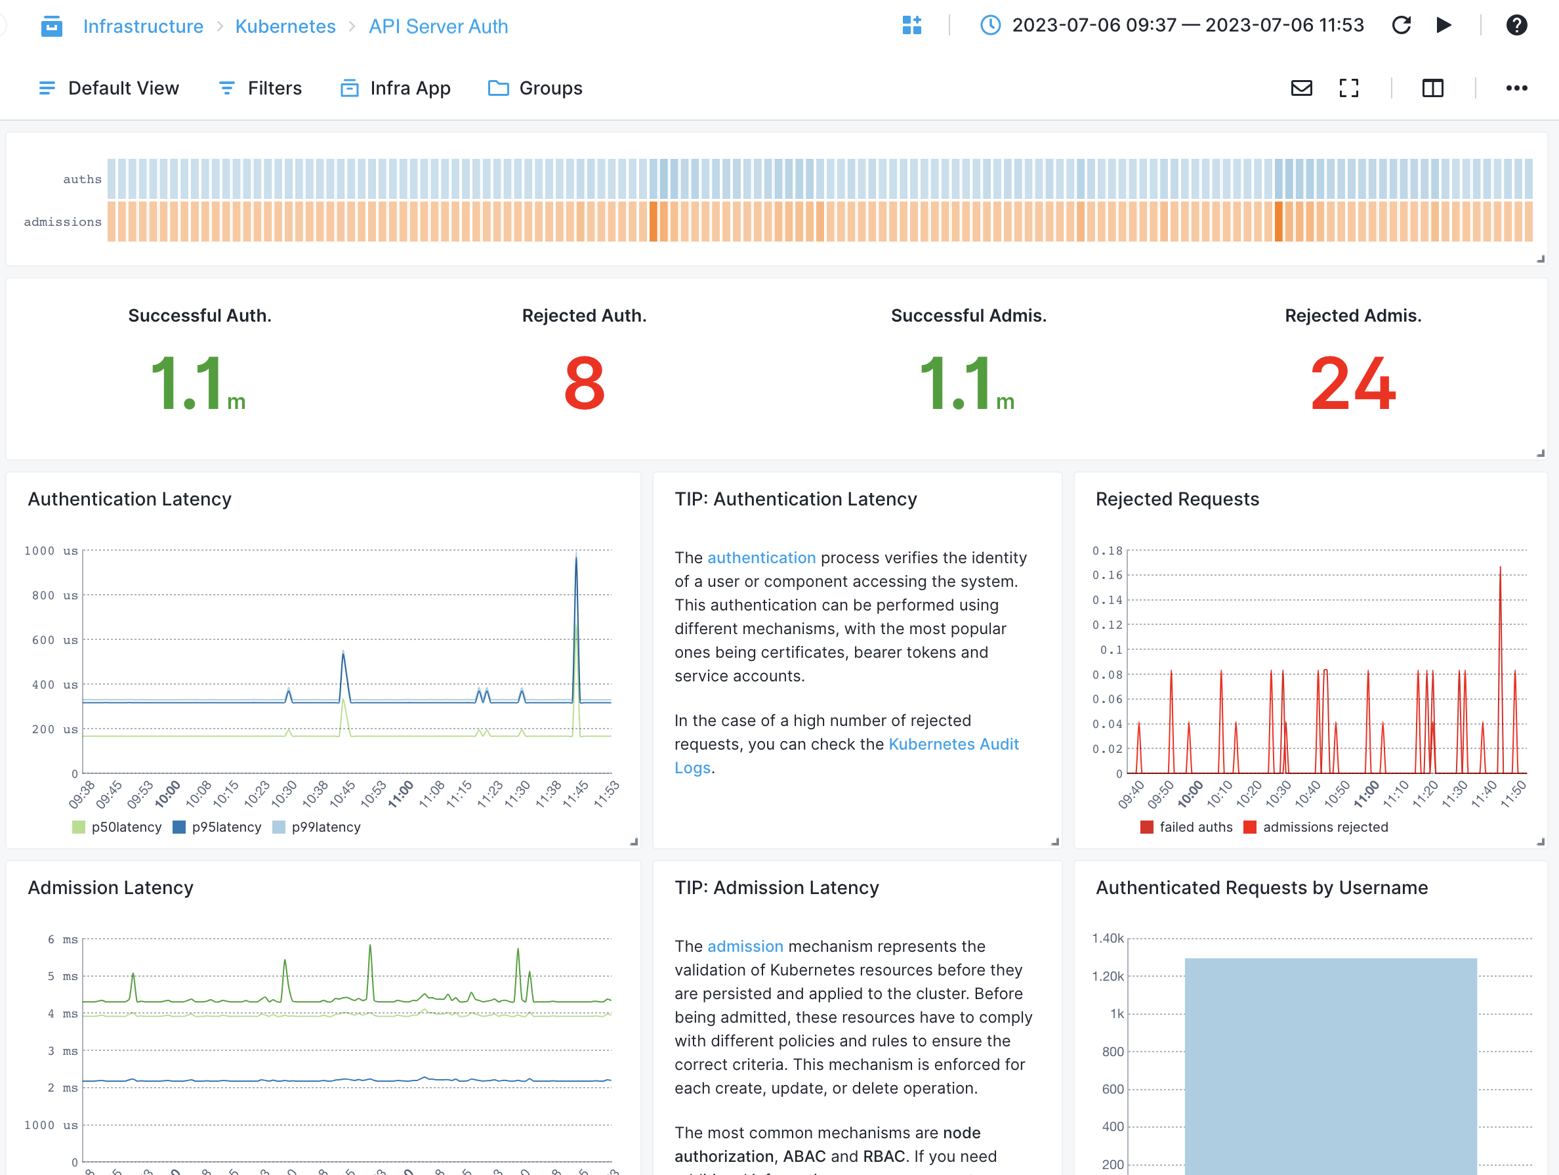Image resolution: width=1559 pixels, height=1175 pixels.
Task: Click the Rejected Admis. value 24
Action: (1352, 383)
